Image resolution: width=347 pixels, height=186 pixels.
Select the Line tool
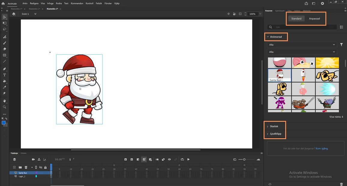4,61
